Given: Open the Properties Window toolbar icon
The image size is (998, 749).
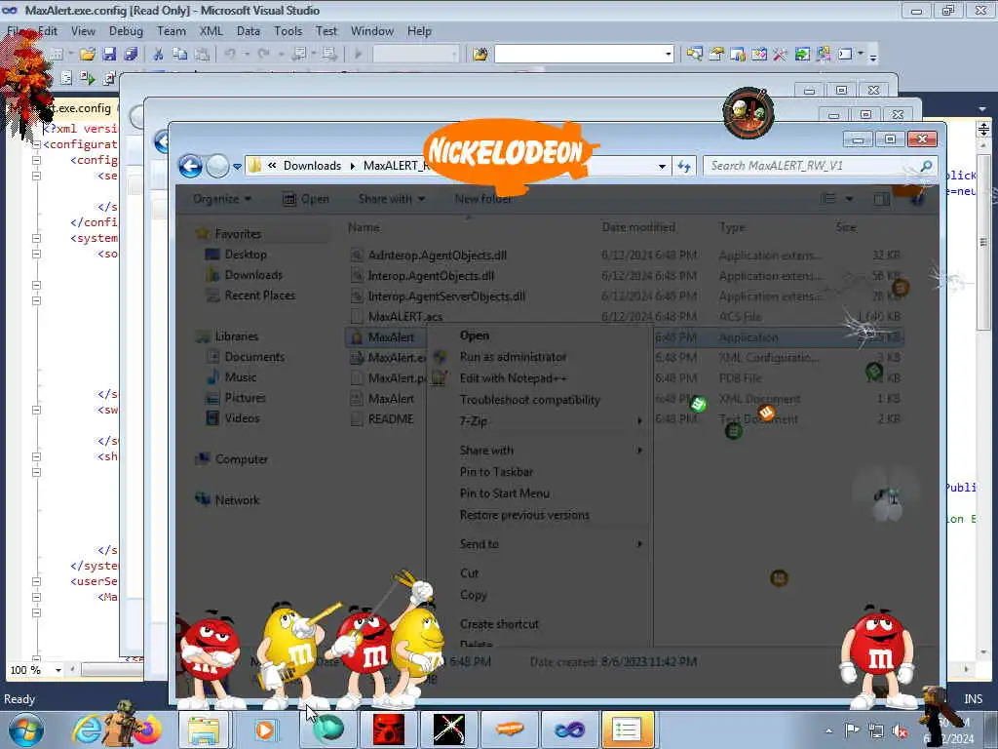Looking at the screenshot, I should click(x=716, y=55).
